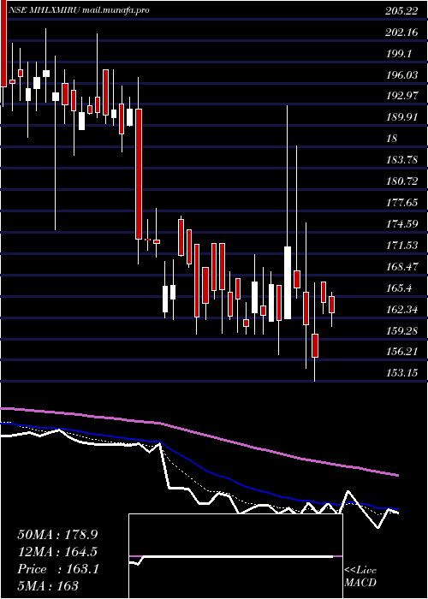Click the 171.53 price axis label
This screenshot has width=428, height=599.
pyautogui.click(x=401, y=246)
